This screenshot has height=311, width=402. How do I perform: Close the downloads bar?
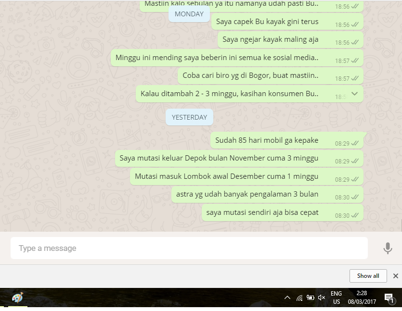coord(395,276)
